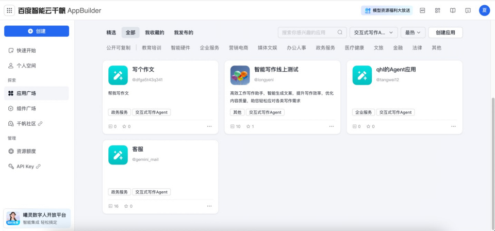The image size is (495, 231).
Task: Click the 搜索你感兴趣的应用 search field
Action: click(x=312, y=32)
